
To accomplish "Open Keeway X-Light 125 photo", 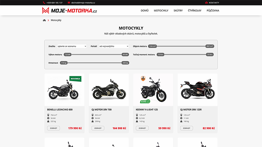I will [153, 90].
